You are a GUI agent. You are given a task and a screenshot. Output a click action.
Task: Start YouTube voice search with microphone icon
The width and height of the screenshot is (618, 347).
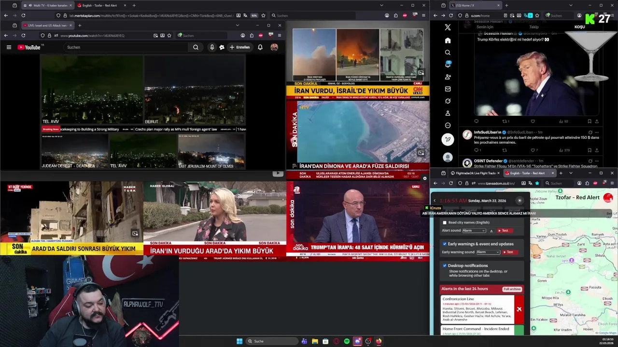[212, 47]
